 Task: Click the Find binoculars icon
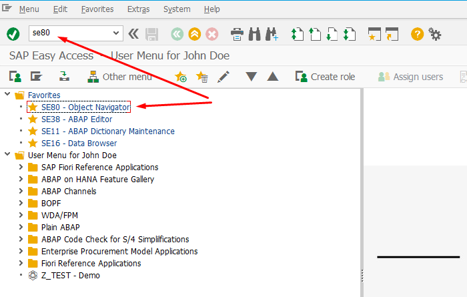pyautogui.click(x=254, y=34)
